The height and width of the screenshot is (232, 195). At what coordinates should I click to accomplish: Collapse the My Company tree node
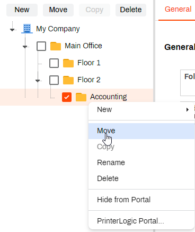click(12, 30)
